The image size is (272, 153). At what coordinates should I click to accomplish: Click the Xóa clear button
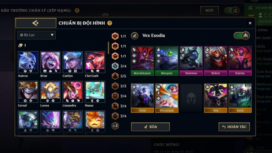(151, 127)
